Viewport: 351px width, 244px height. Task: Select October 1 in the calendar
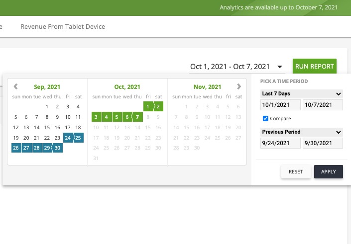[x=148, y=106]
